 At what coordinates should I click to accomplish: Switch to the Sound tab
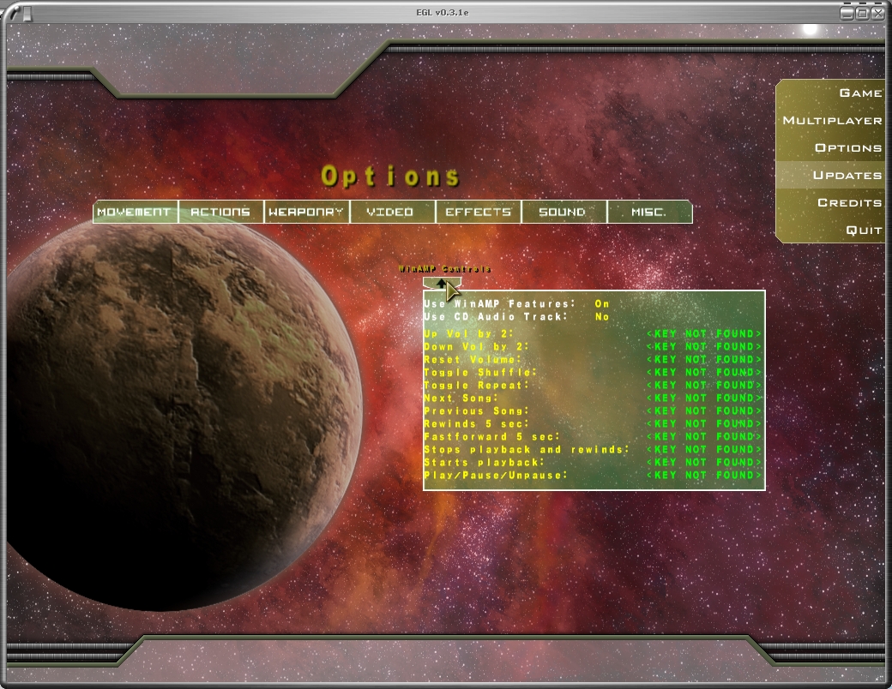point(563,212)
